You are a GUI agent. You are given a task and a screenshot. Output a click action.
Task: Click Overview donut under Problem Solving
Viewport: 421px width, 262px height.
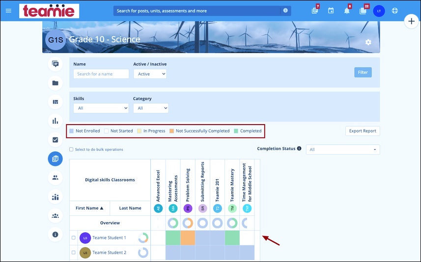click(x=188, y=223)
